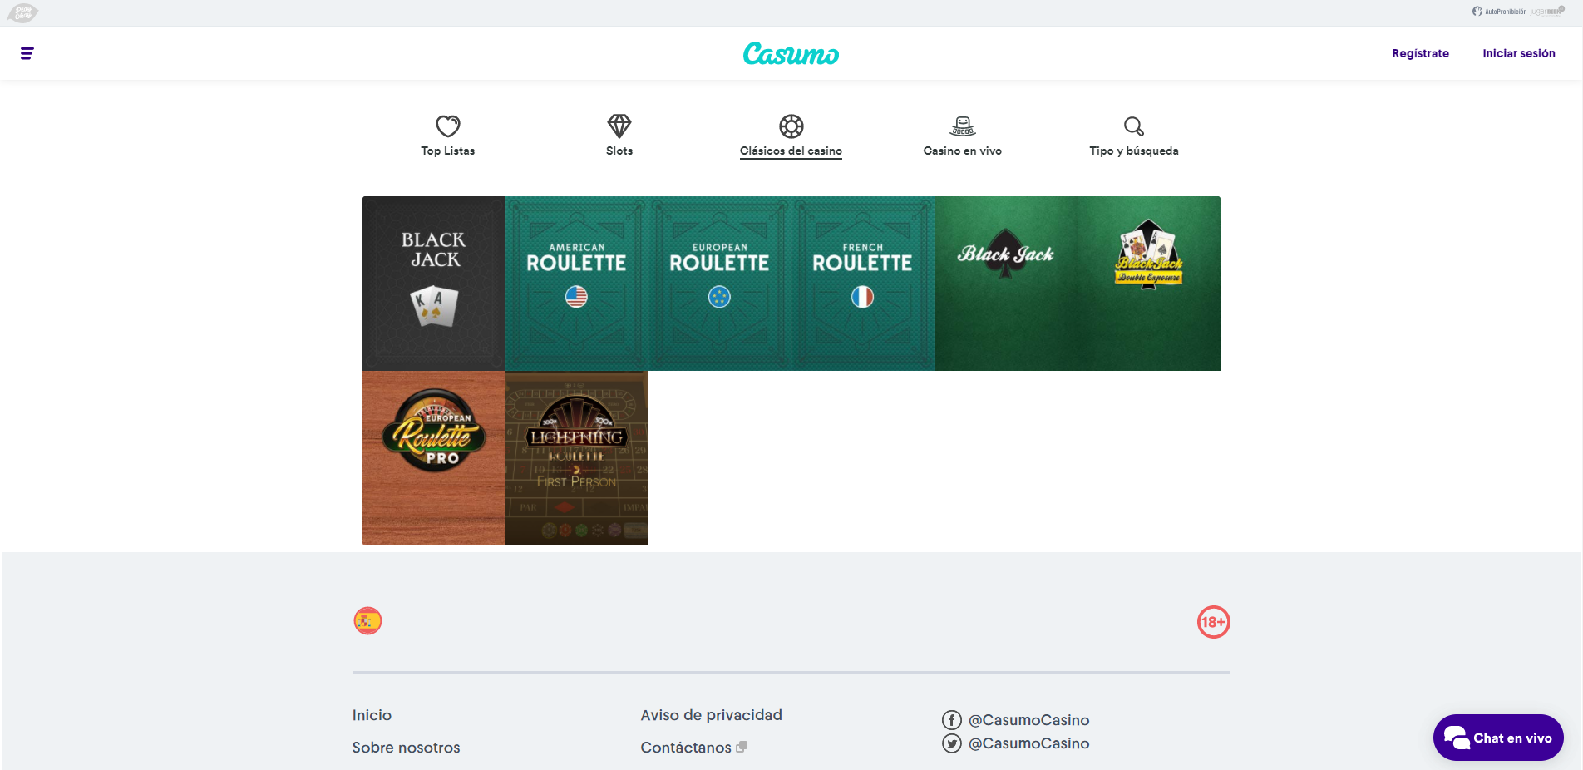This screenshot has width=1583, height=770.
Task: Select the casino chip icon
Action: tap(791, 126)
